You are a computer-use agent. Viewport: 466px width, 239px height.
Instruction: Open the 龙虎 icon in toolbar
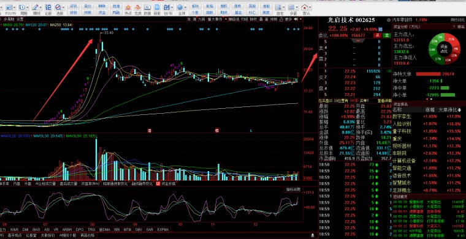coord(137,7)
